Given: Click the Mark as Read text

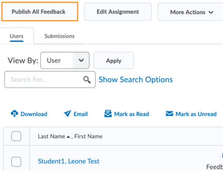Looking at the screenshot, I should point(131,114).
